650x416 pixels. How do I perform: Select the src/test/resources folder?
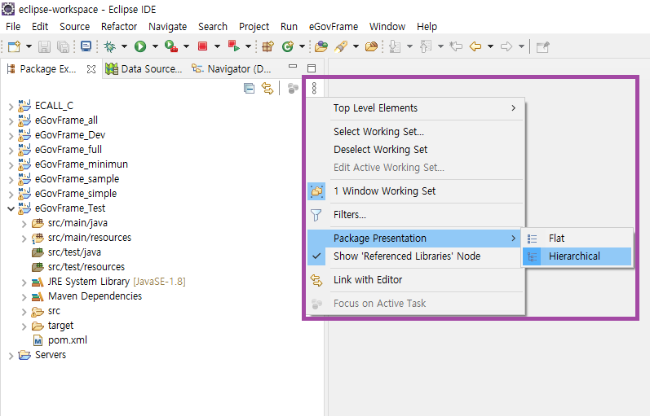86,267
